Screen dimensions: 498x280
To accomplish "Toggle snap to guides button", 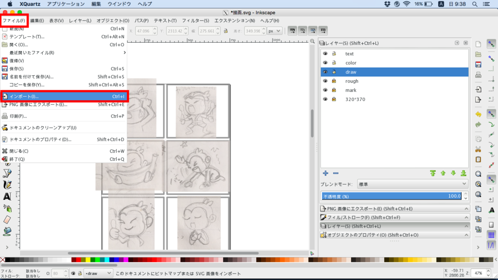I will 491,245.
